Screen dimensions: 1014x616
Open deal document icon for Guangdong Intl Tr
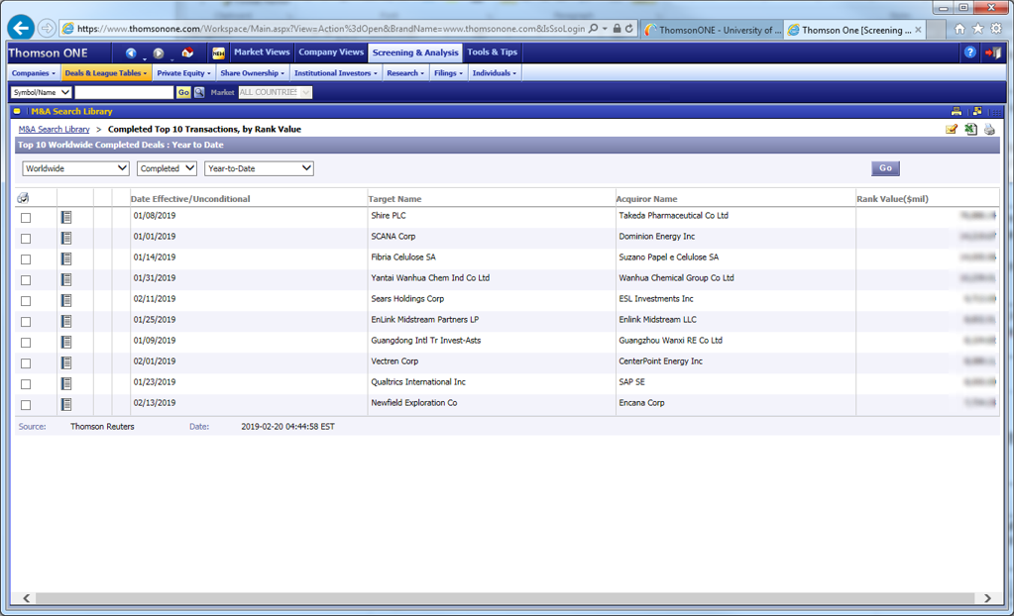pyautogui.click(x=66, y=342)
